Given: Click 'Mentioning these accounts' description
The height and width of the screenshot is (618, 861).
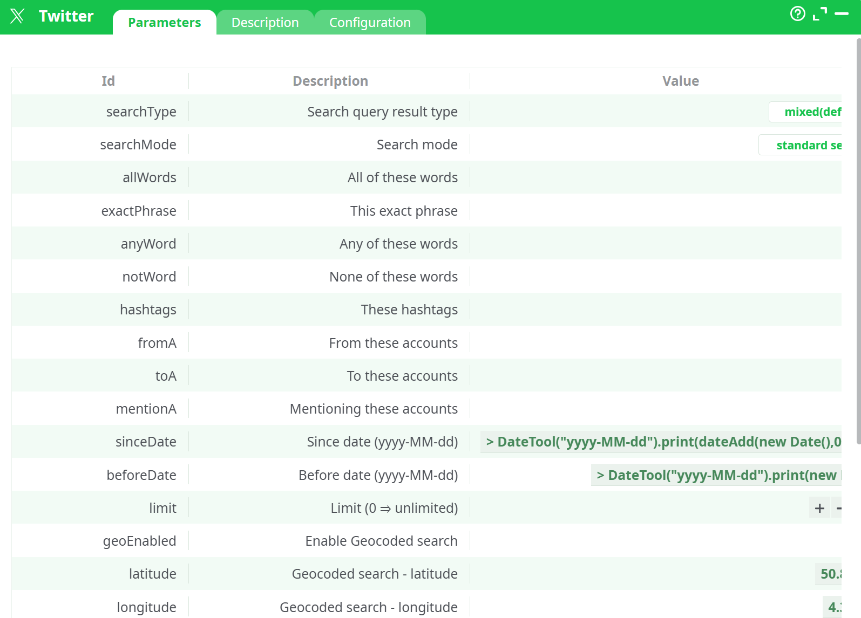Looking at the screenshot, I should coord(374,409).
